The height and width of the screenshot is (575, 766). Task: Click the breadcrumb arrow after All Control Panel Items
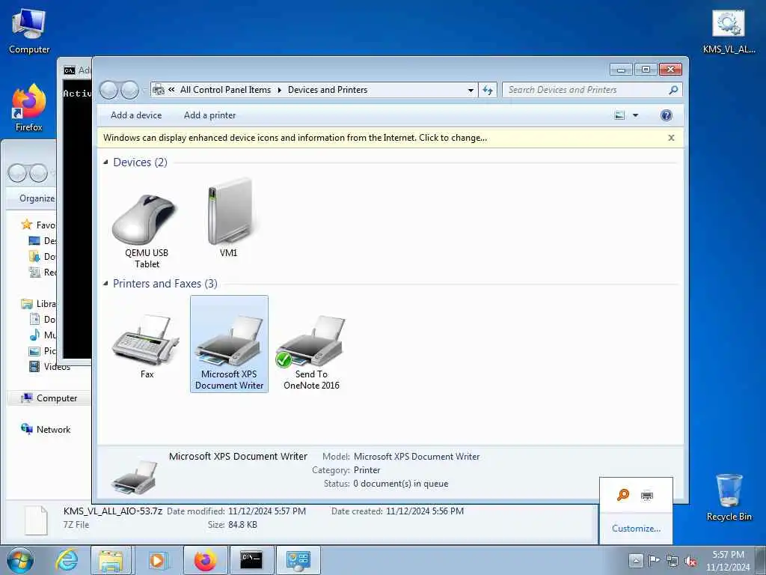coord(280,90)
